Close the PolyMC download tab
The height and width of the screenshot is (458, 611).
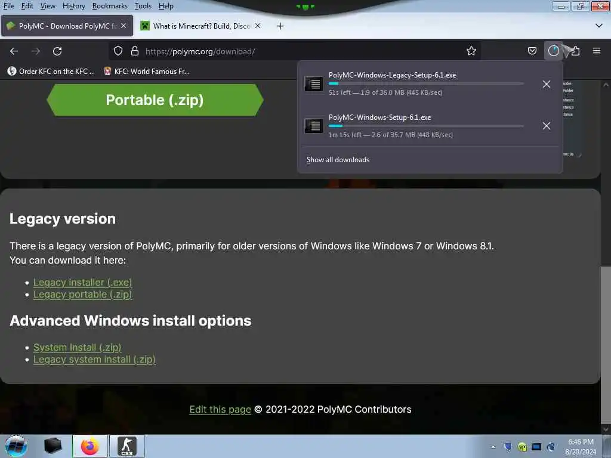pyautogui.click(x=124, y=26)
